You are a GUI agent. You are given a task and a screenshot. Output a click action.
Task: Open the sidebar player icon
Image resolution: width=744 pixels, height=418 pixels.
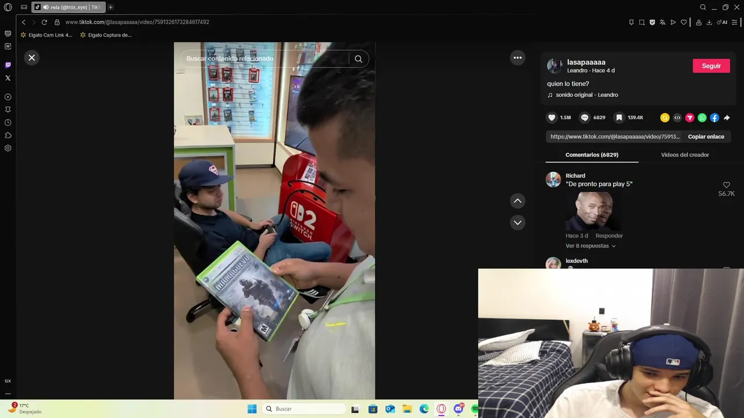coord(8,97)
